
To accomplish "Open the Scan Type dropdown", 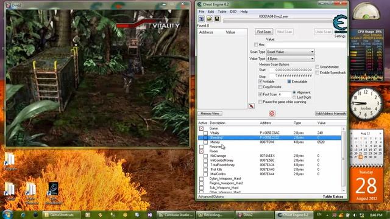I will [x=290, y=52].
